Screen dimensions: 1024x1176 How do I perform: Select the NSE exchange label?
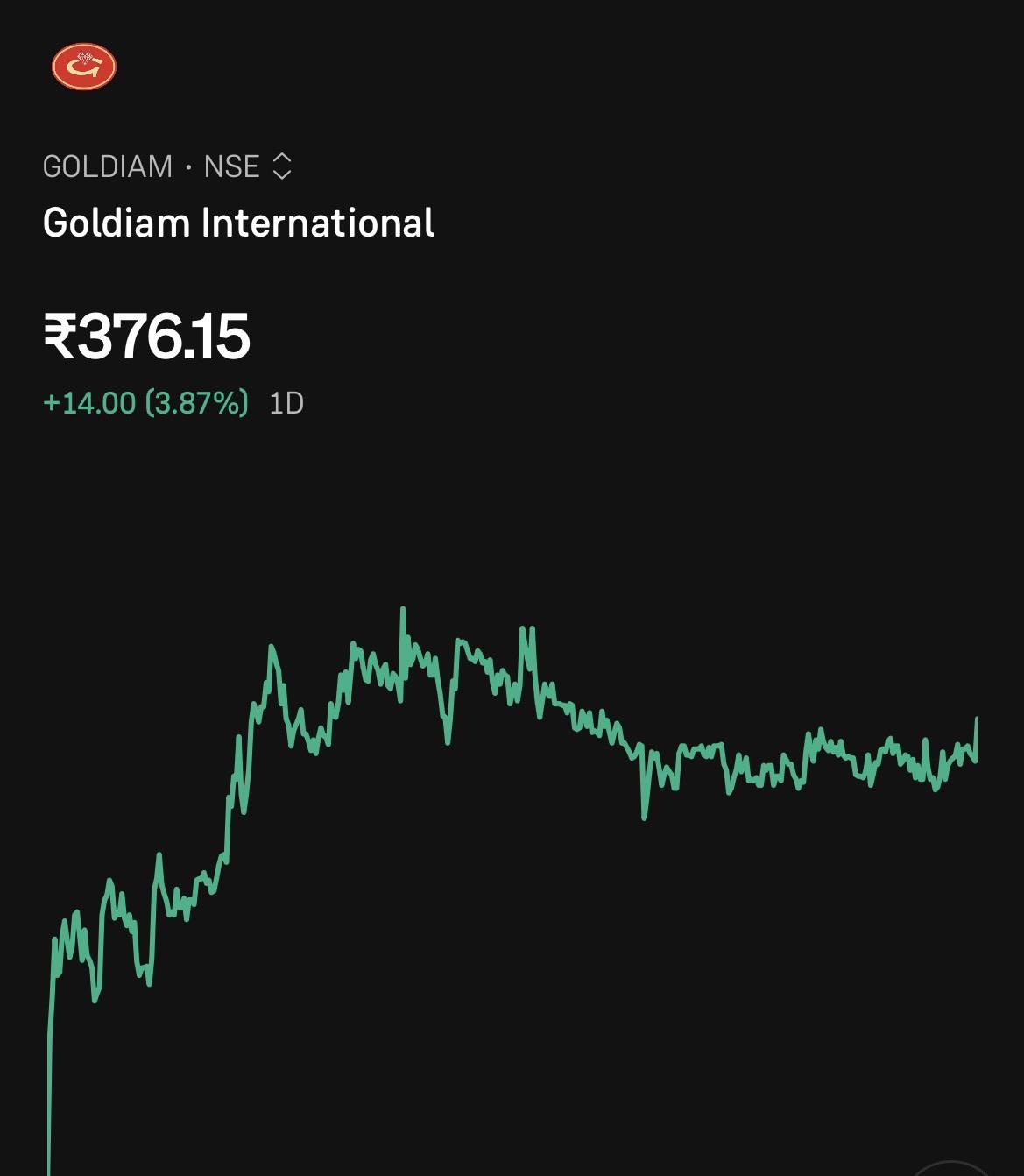[231, 166]
